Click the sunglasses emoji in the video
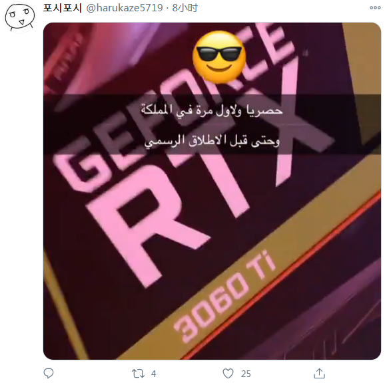 [x=219, y=57]
